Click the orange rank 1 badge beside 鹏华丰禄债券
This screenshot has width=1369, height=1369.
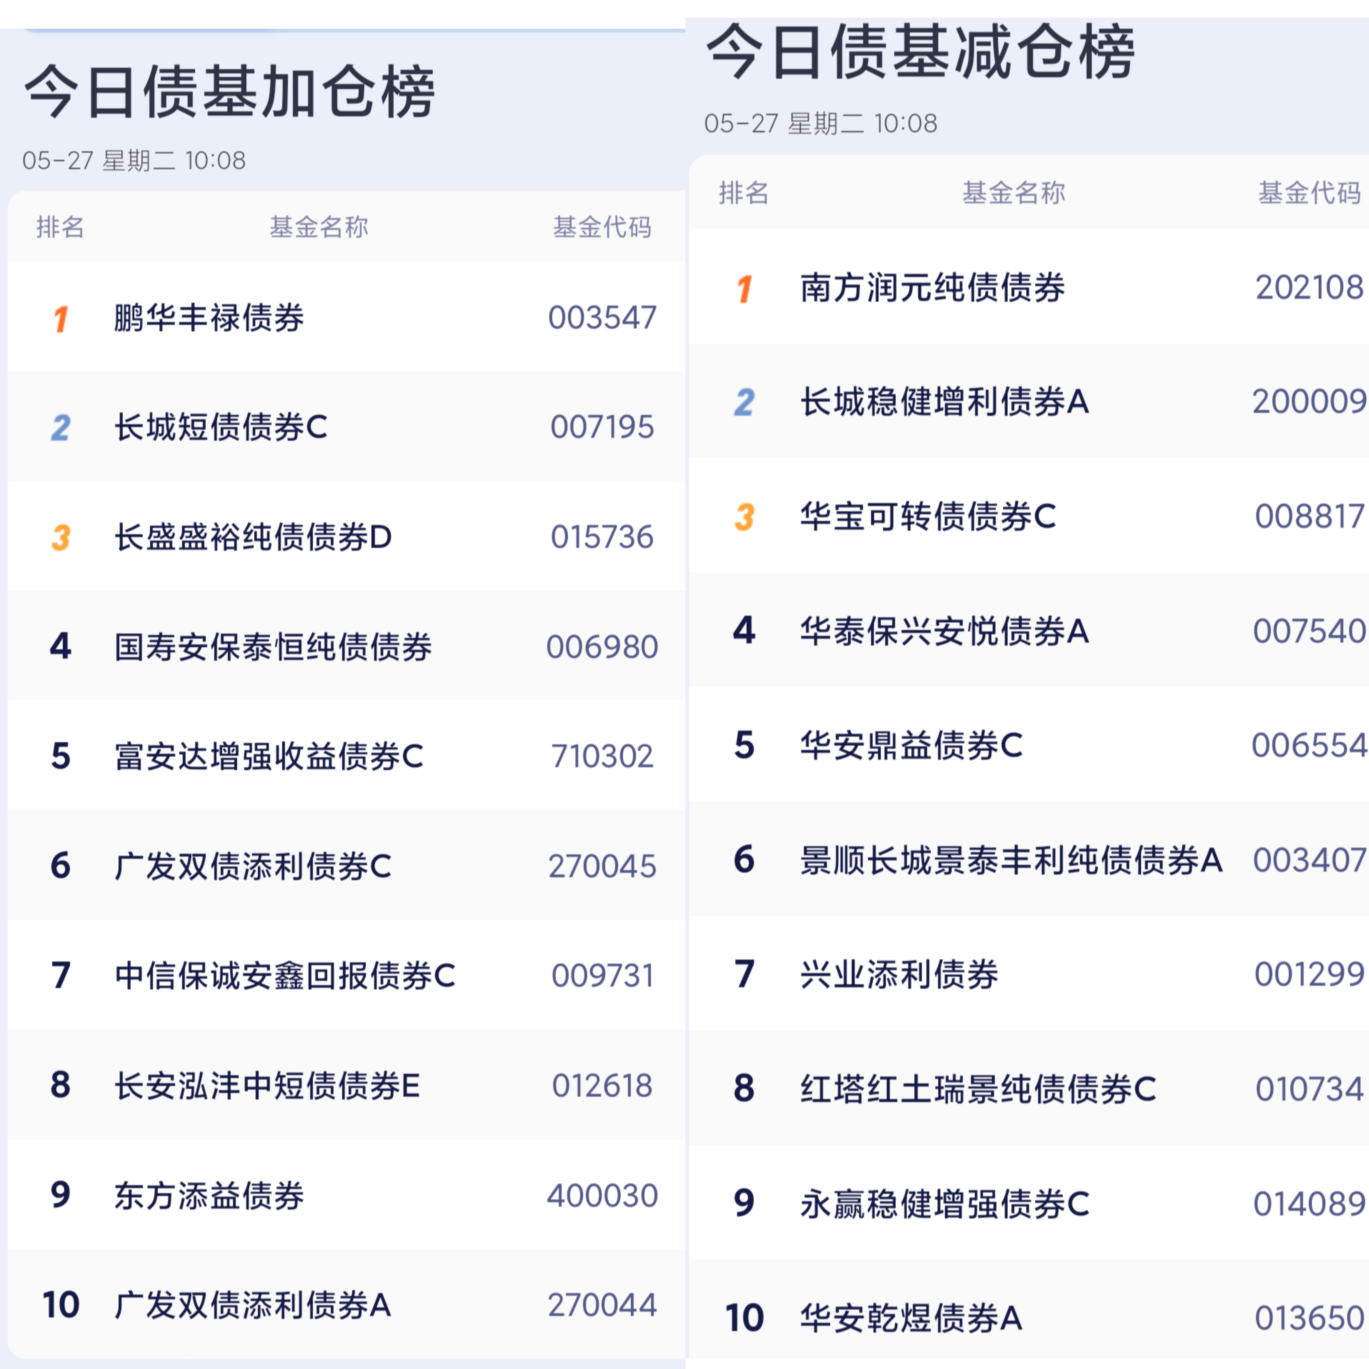pos(61,318)
